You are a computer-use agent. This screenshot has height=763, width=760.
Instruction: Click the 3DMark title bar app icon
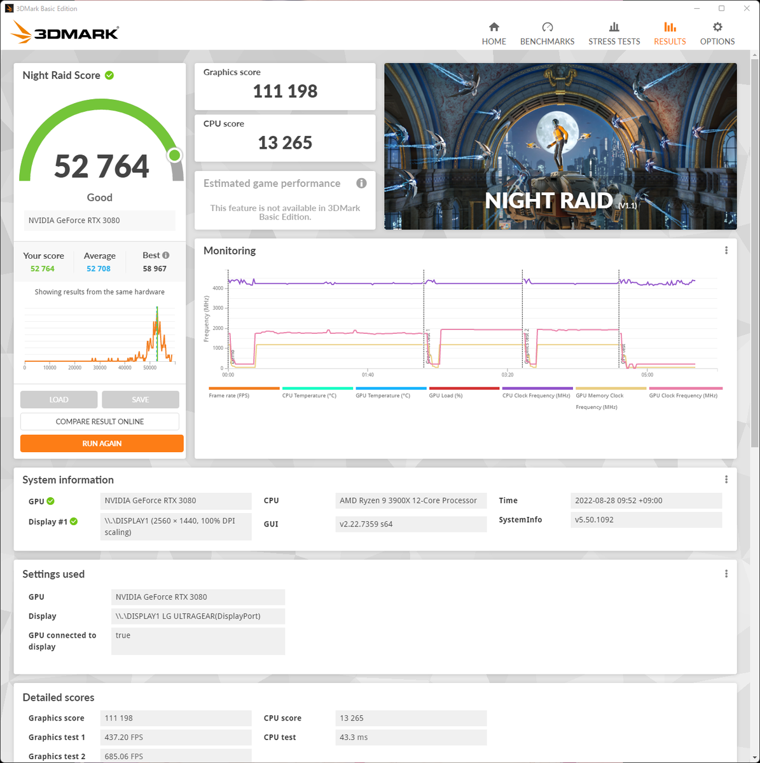9,8
